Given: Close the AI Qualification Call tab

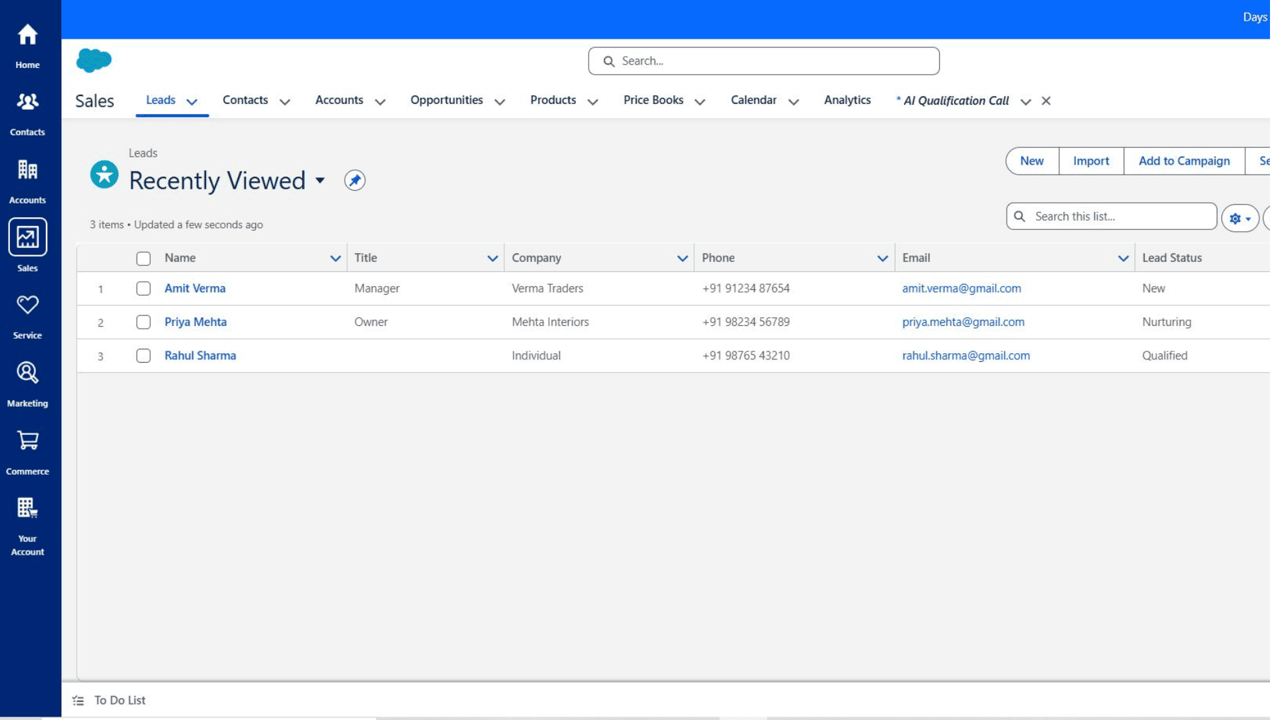Looking at the screenshot, I should 1046,101.
